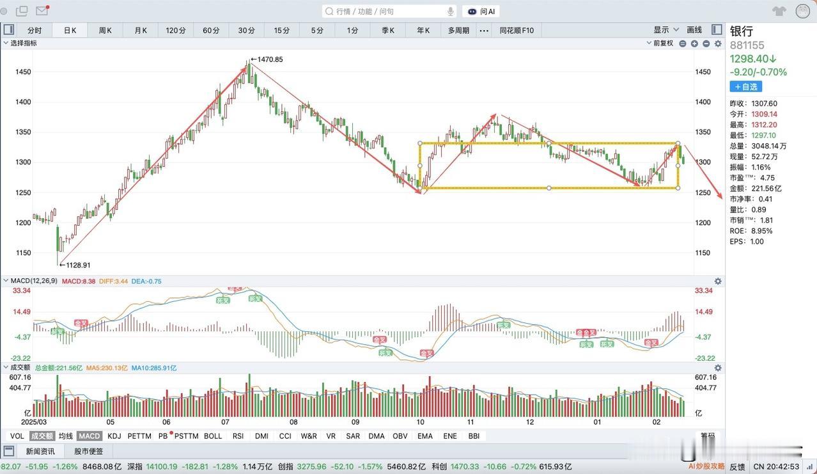Screen dimensions: 817x474
Task: Select the 30分 period tab
Action: click(x=246, y=30)
